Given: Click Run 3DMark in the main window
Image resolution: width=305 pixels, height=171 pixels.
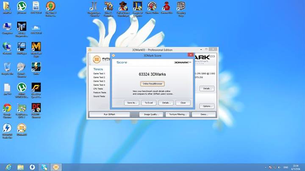Looking at the screenshot, I should tap(110, 114).
